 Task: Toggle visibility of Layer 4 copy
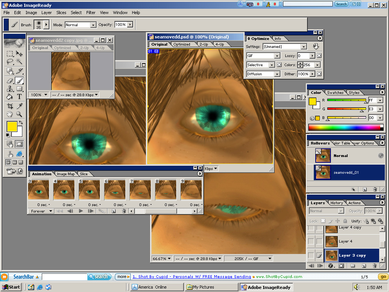pos(311,228)
